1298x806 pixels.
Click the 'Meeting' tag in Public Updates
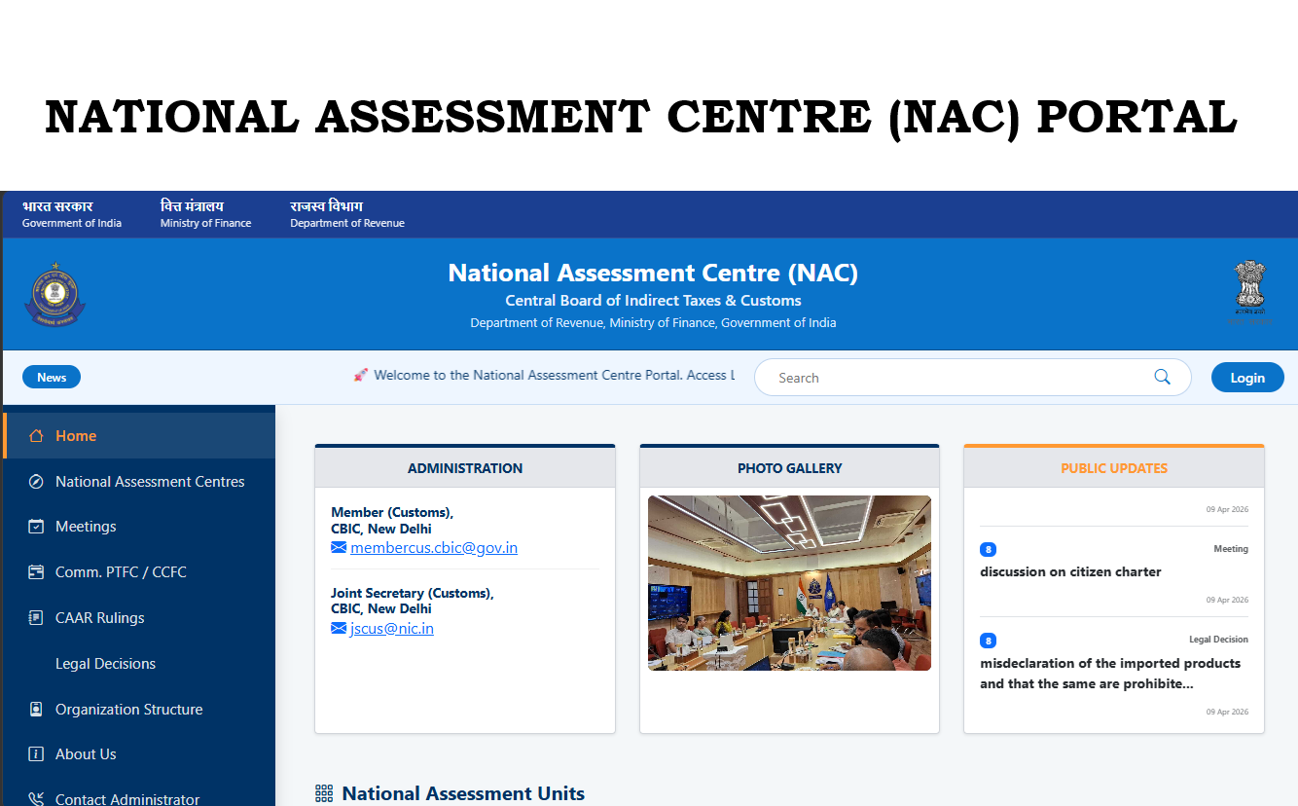pyautogui.click(x=1231, y=549)
